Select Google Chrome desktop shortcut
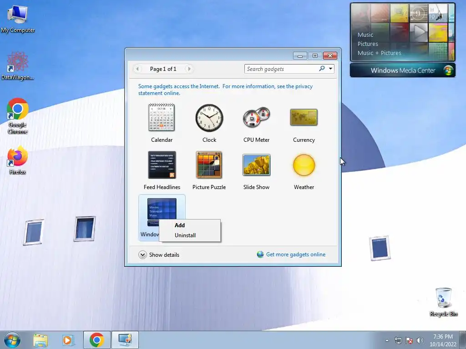Screen dimensions: 466x349 click(x=18, y=116)
